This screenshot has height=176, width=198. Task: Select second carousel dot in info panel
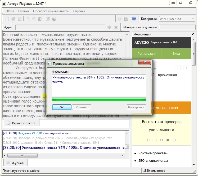coord(155,140)
